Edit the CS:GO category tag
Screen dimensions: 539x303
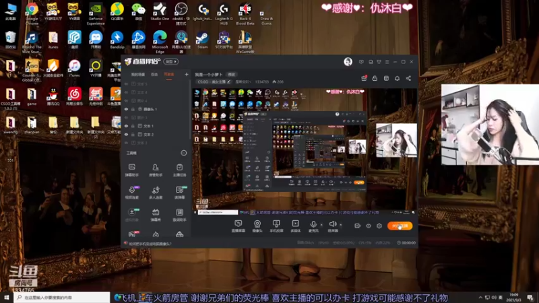214,81
